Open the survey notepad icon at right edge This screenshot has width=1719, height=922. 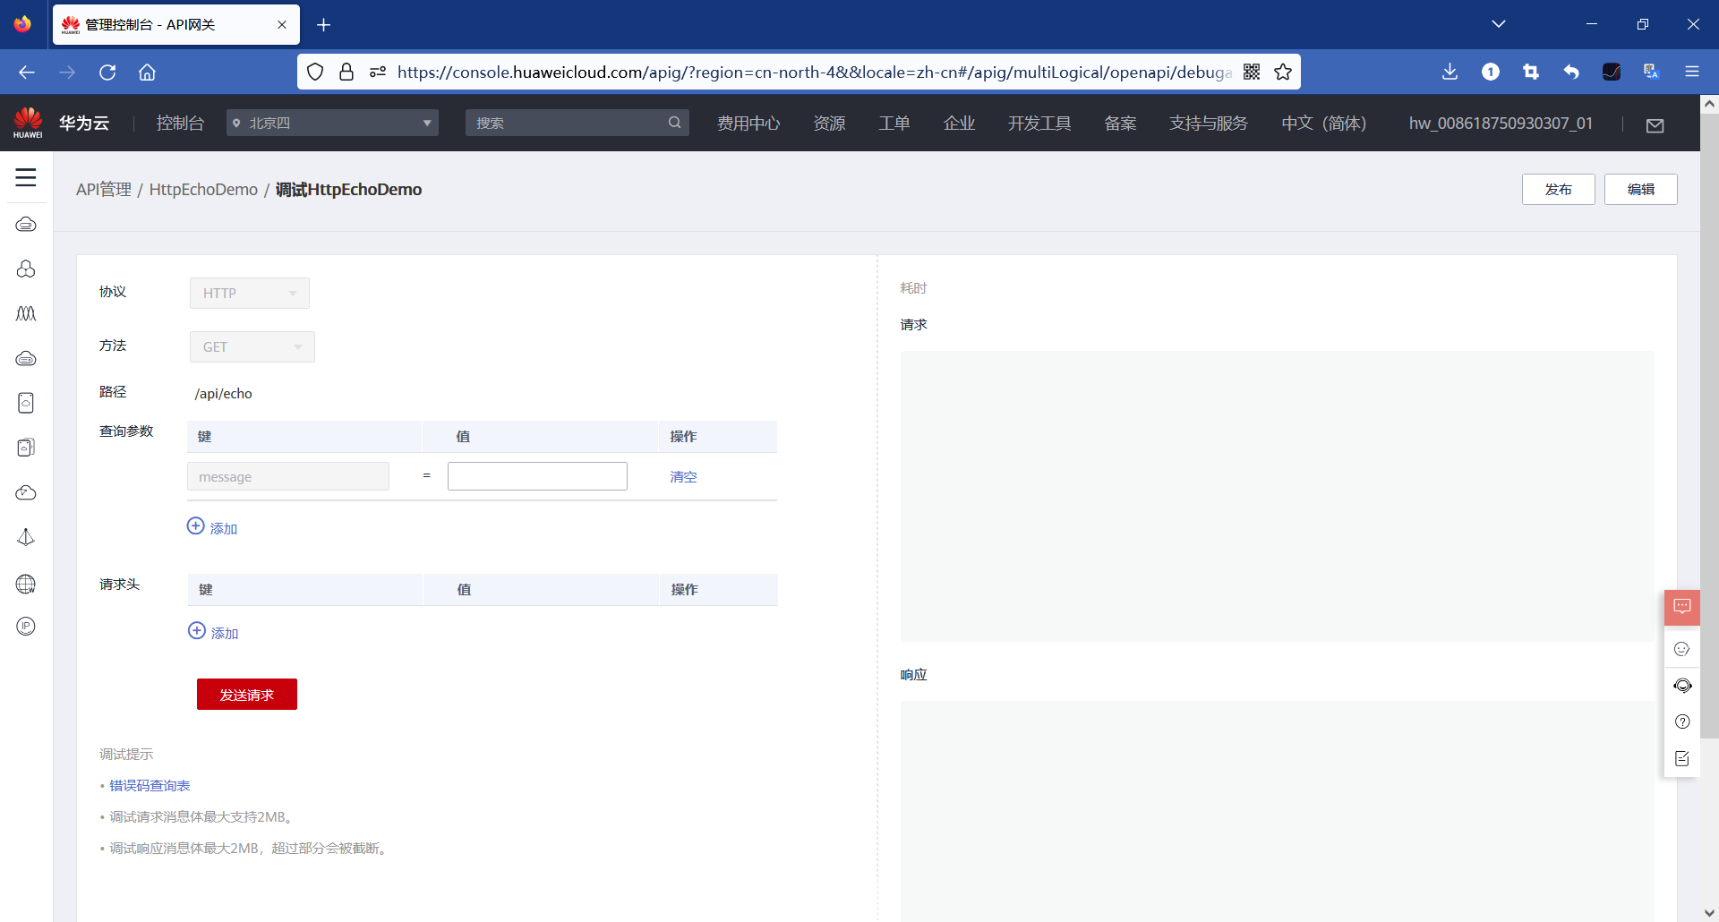click(x=1682, y=758)
